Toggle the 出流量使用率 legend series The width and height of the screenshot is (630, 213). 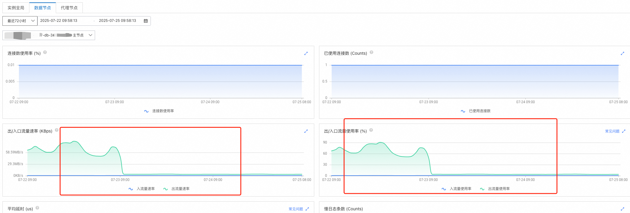[495, 189]
